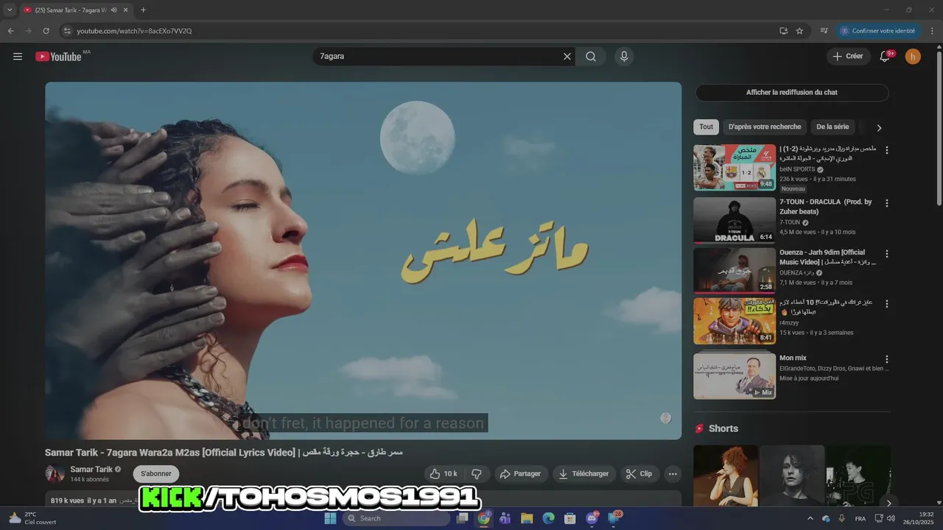The width and height of the screenshot is (943, 530).
Task: Click Afficher la rediffusion du chat
Action: point(792,92)
